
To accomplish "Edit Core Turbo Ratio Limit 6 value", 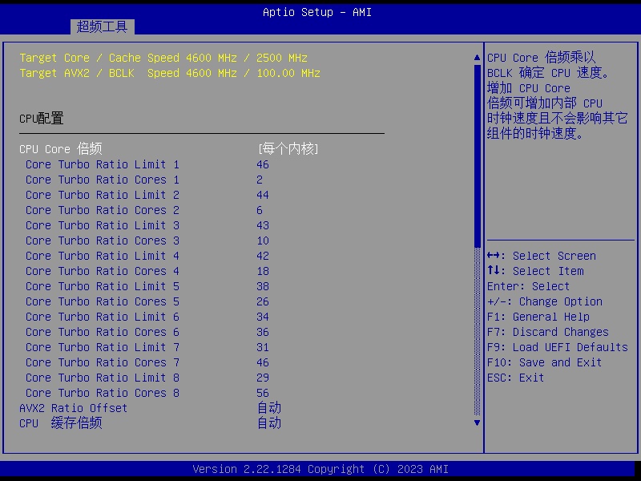I will click(x=263, y=317).
